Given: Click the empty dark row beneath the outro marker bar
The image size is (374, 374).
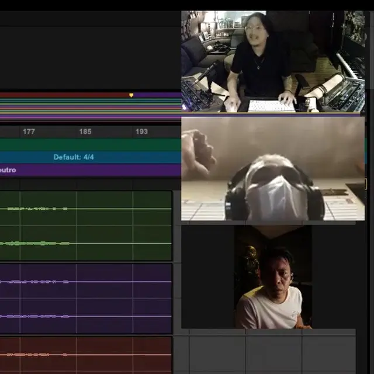Looking at the screenshot, I should coord(91,184).
